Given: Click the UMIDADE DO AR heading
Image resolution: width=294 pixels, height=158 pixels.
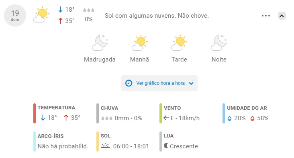Looking at the screenshot, I should click(247, 108).
